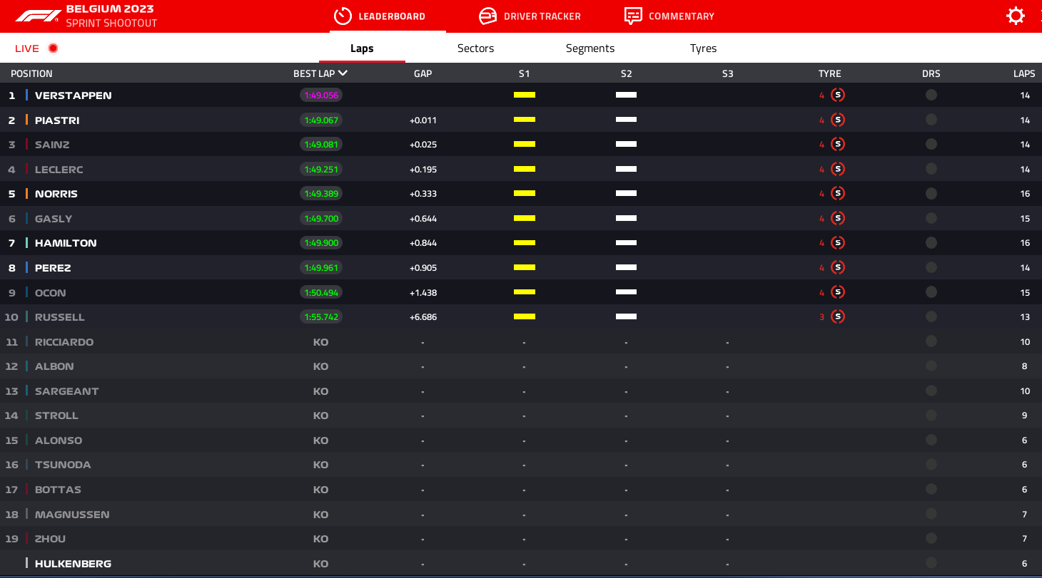
Task: Click Sainz's 1:49.081 lap time
Action: tap(321, 144)
